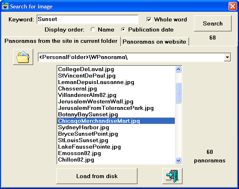
Task: Click the file list scrollbar thumb
Action: click(x=178, y=93)
